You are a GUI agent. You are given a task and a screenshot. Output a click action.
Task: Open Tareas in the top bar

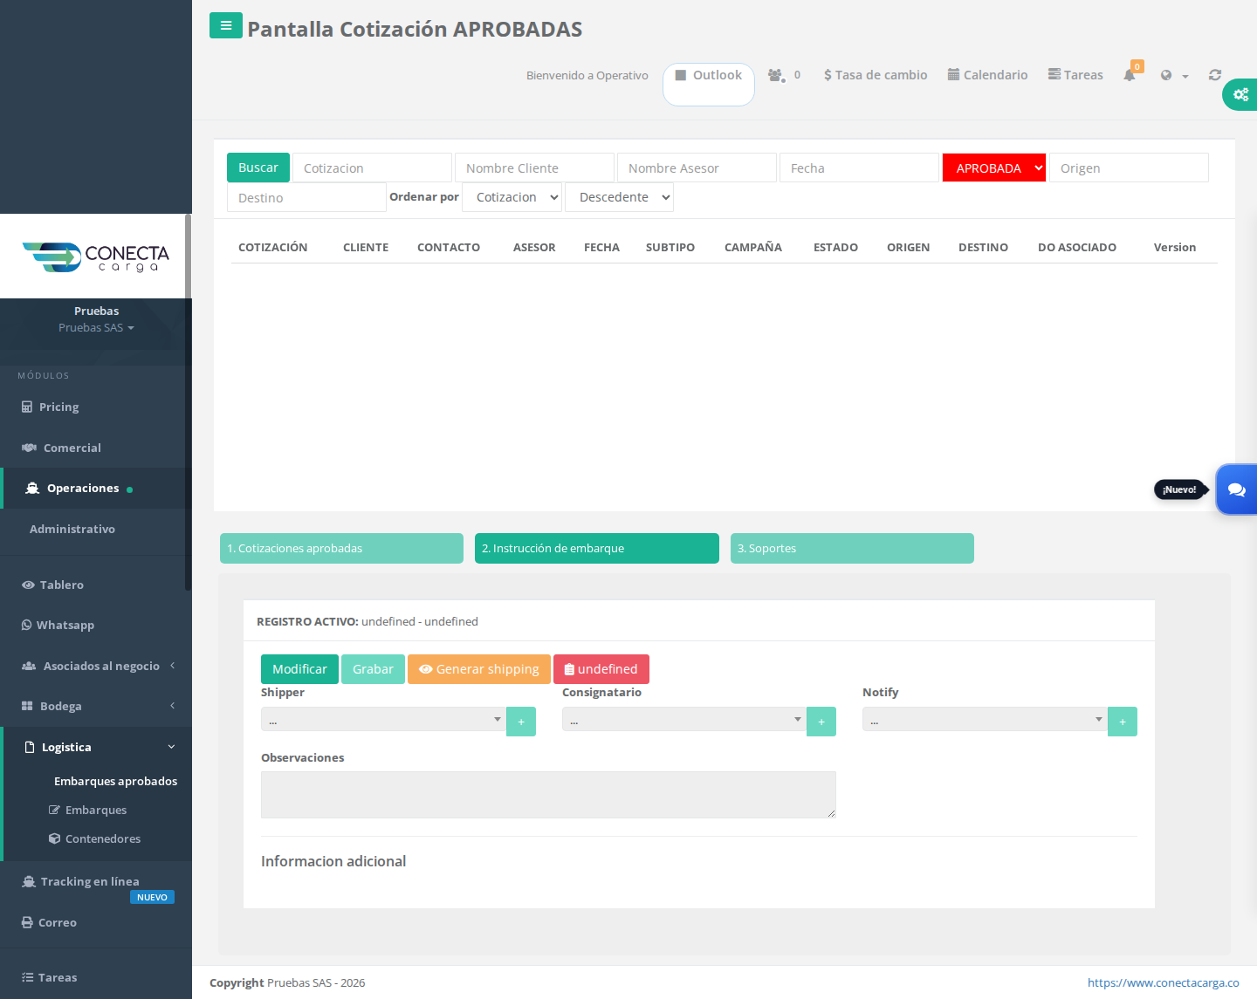coord(1075,75)
